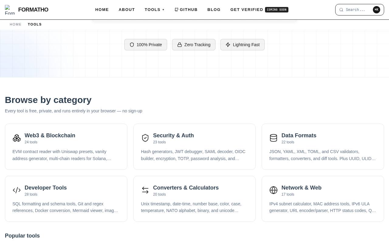
Task: Open the Web3 & Blockchain category heading
Action: (50, 135)
